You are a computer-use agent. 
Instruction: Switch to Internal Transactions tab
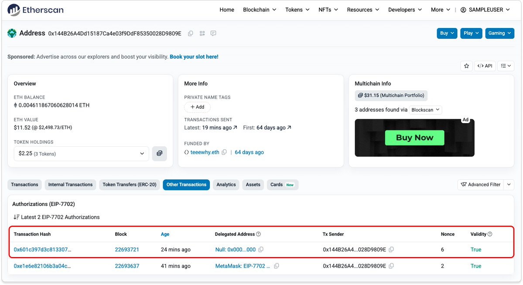coord(70,185)
